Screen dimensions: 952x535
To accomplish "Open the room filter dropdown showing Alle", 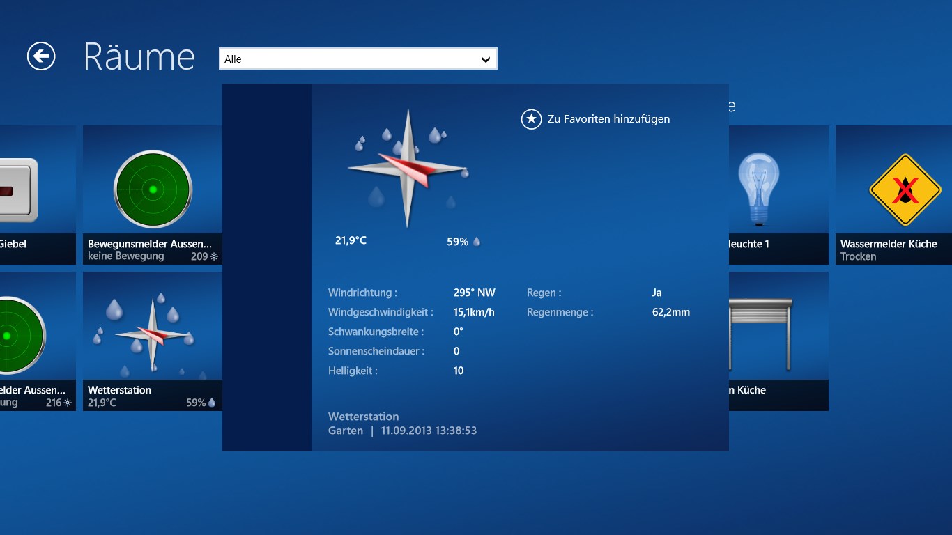I will point(348,59).
